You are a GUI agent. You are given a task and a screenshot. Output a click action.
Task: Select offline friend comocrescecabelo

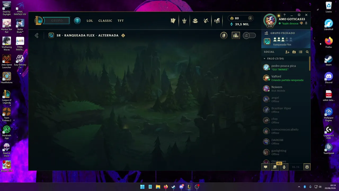pyautogui.click(x=285, y=131)
